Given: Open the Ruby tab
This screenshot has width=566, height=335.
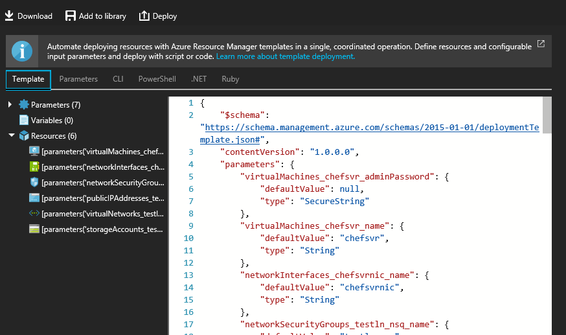Looking at the screenshot, I should [x=231, y=79].
